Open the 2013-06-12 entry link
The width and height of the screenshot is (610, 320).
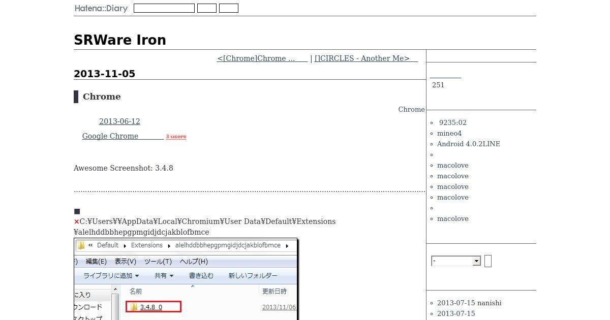[119, 121]
